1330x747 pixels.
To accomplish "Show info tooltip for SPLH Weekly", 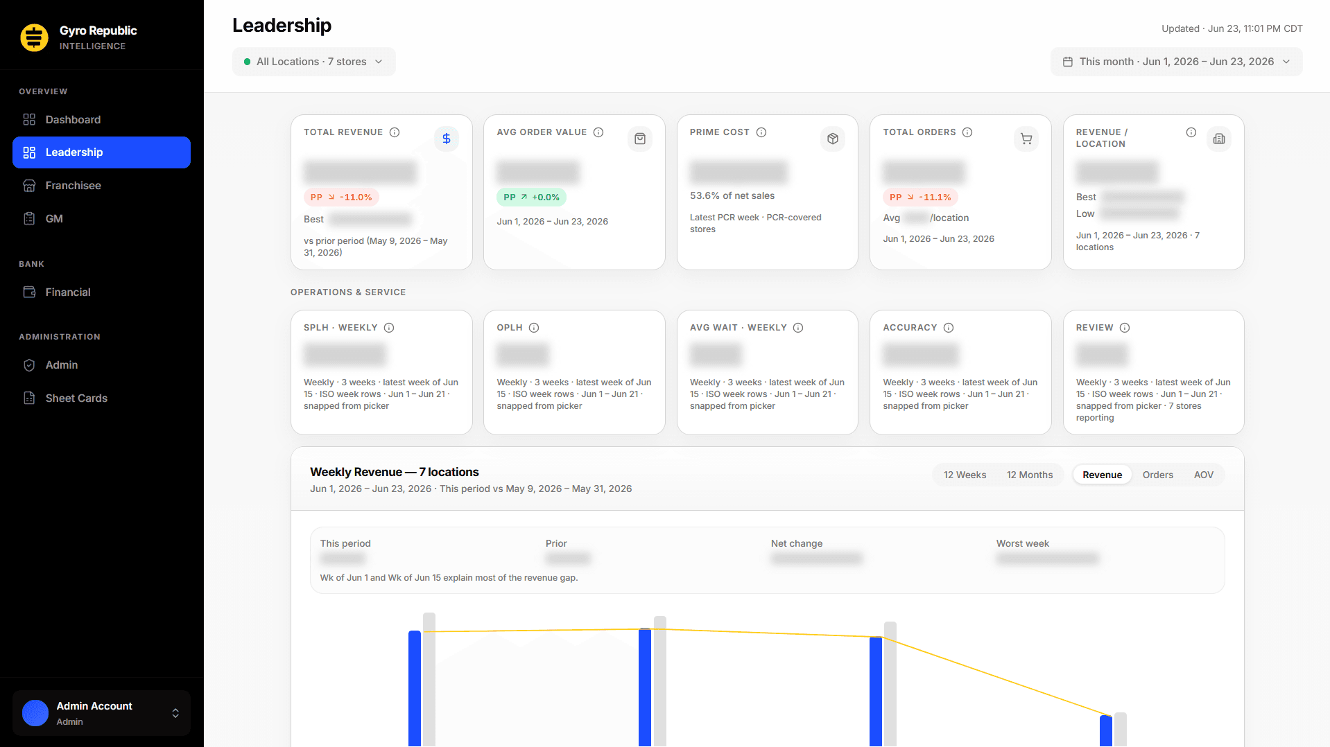I will (389, 328).
